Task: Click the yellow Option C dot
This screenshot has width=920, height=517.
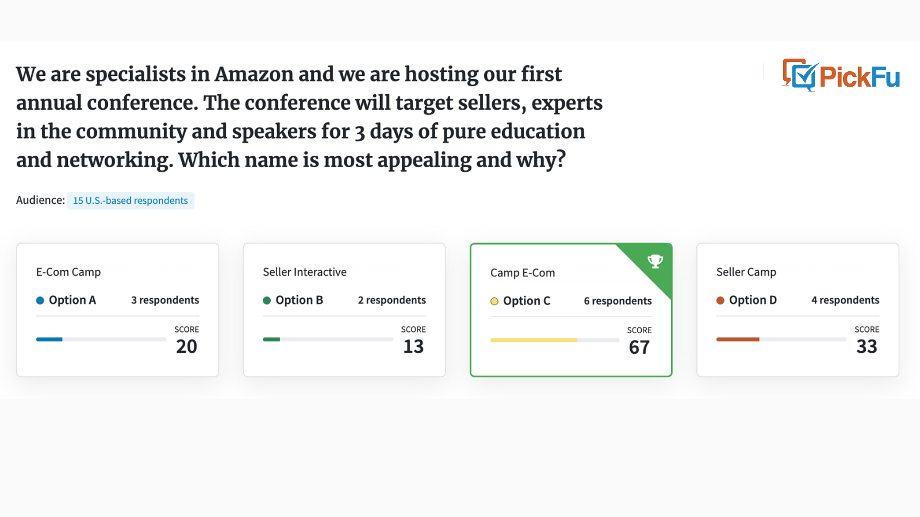Action: [x=494, y=301]
